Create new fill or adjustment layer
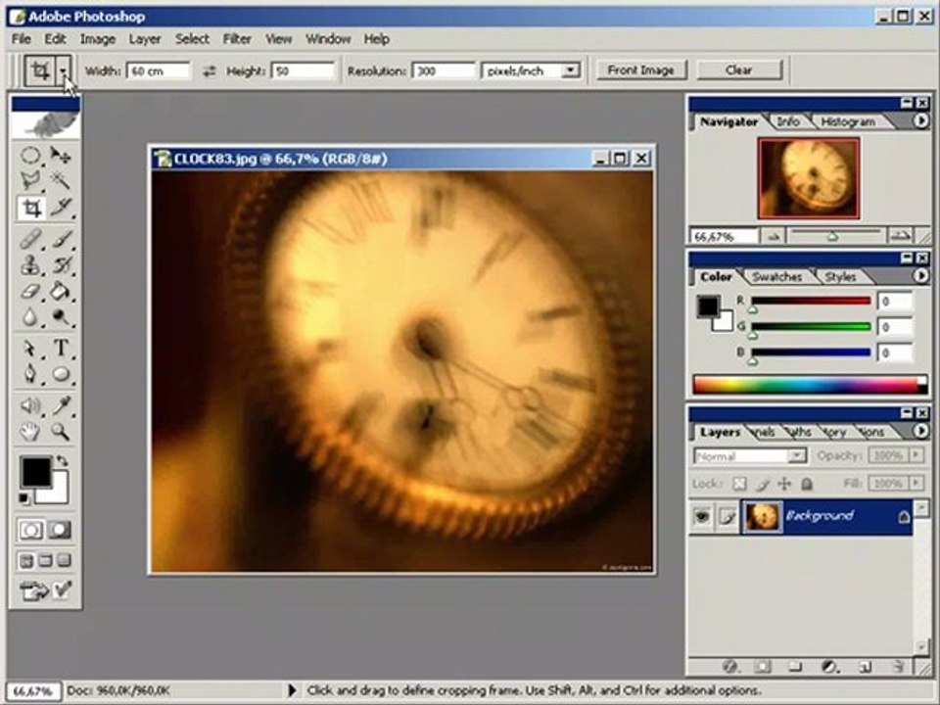Screen dimensions: 940x705 (829, 666)
